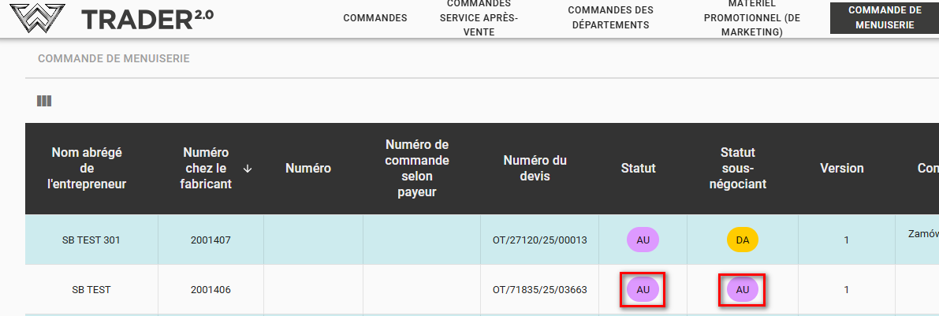Click the AU Statut badge for SB TEST 301
This screenshot has width=939, height=316.
click(x=643, y=240)
